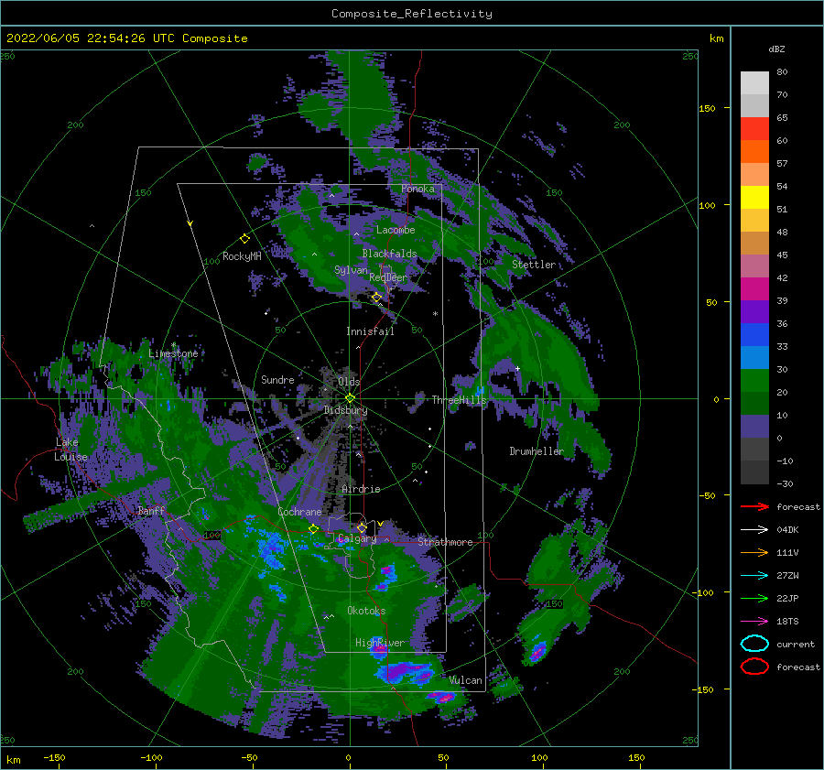Click the Limestone label
The image size is (824, 770).
[x=173, y=353]
